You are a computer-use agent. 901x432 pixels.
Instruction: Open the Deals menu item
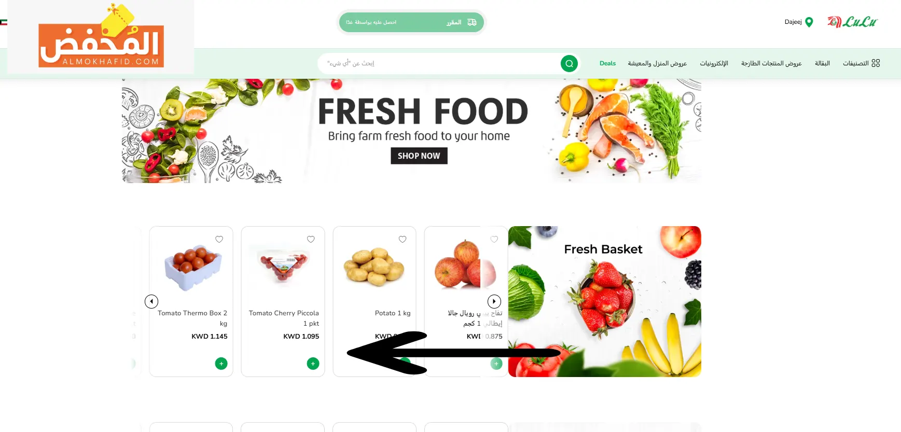coord(607,63)
